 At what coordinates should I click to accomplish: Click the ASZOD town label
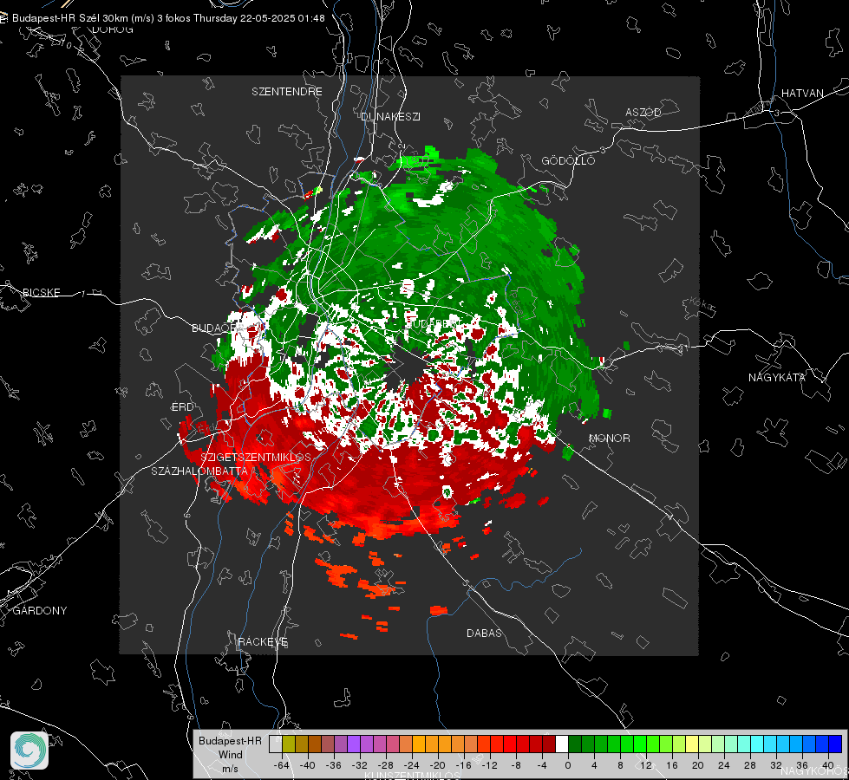[643, 112]
